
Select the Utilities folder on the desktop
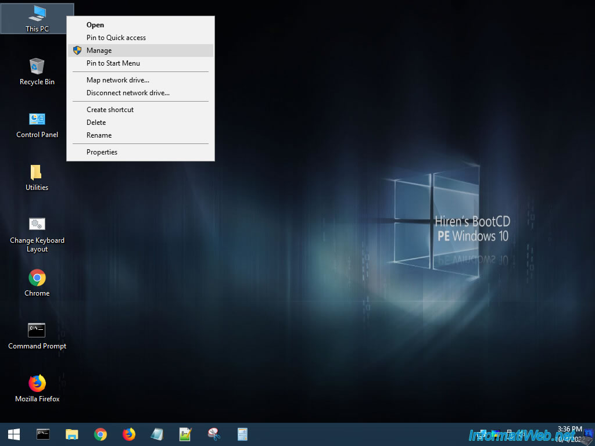(x=37, y=178)
